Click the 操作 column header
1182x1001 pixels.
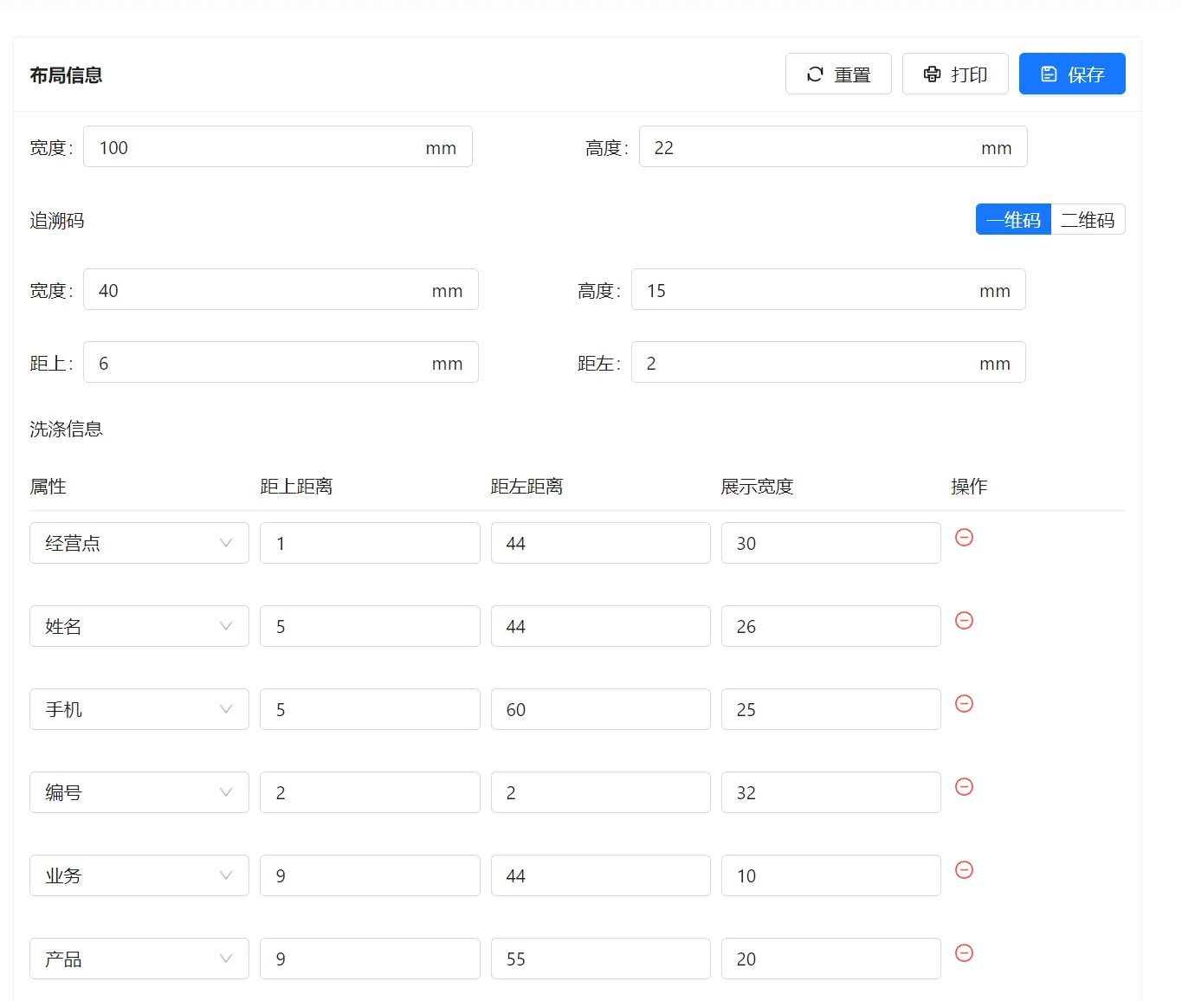click(x=969, y=487)
